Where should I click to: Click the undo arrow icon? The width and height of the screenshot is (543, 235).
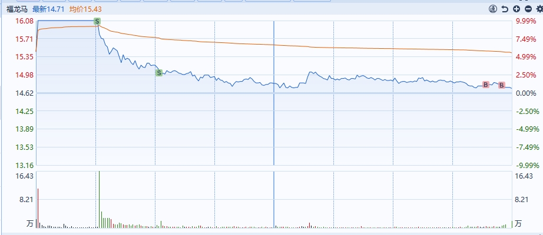pyautogui.click(x=505, y=9)
